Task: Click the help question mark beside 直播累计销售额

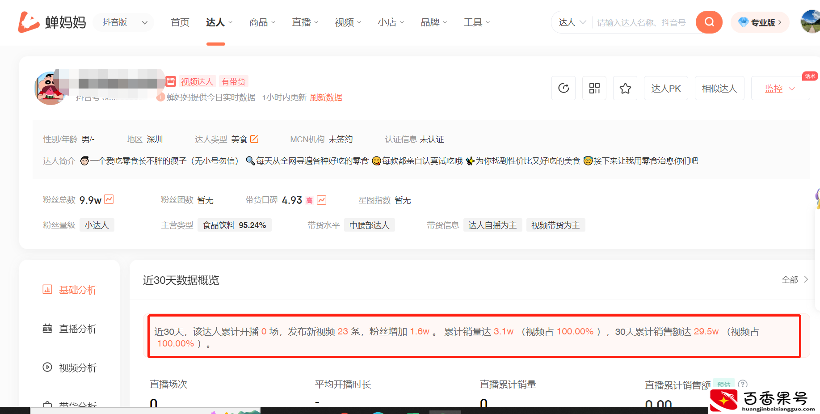Action: (743, 384)
